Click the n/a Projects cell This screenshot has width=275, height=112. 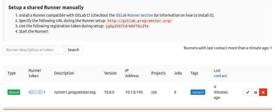click(x=154, y=92)
